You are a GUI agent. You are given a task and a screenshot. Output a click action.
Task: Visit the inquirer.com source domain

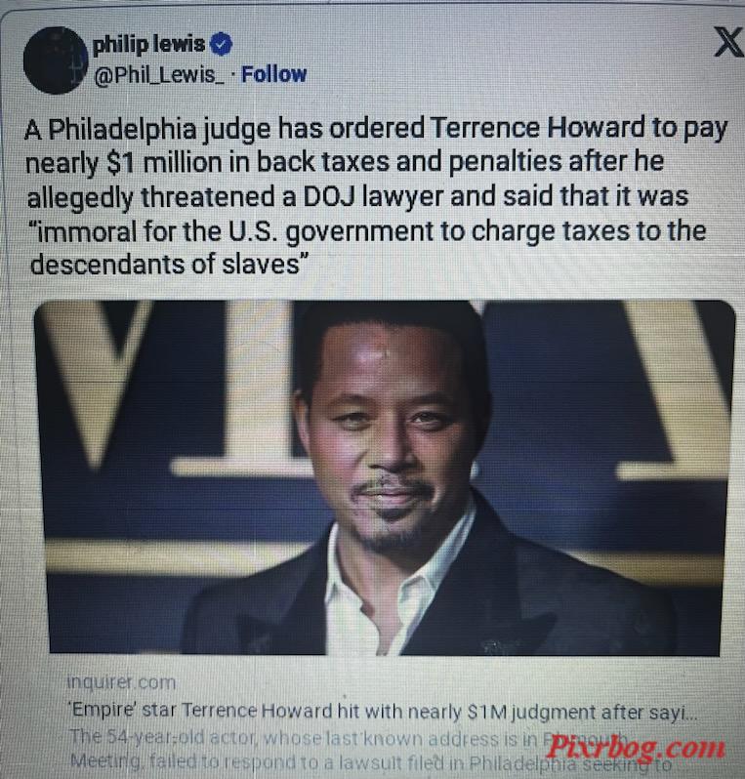click(x=121, y=682)
